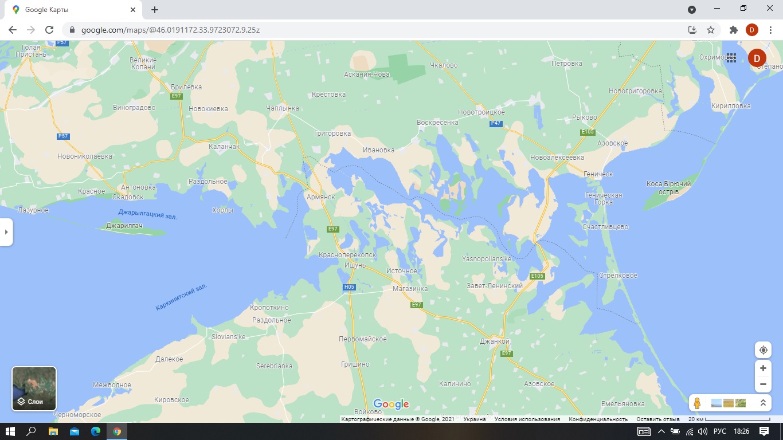Open Условия использования link

[x=527, y=419]
